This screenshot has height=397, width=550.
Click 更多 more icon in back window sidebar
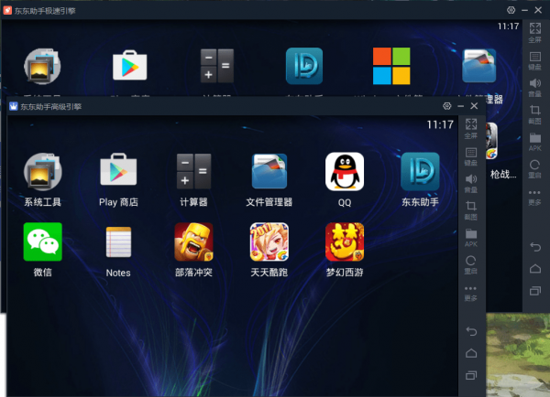[534, 198]
